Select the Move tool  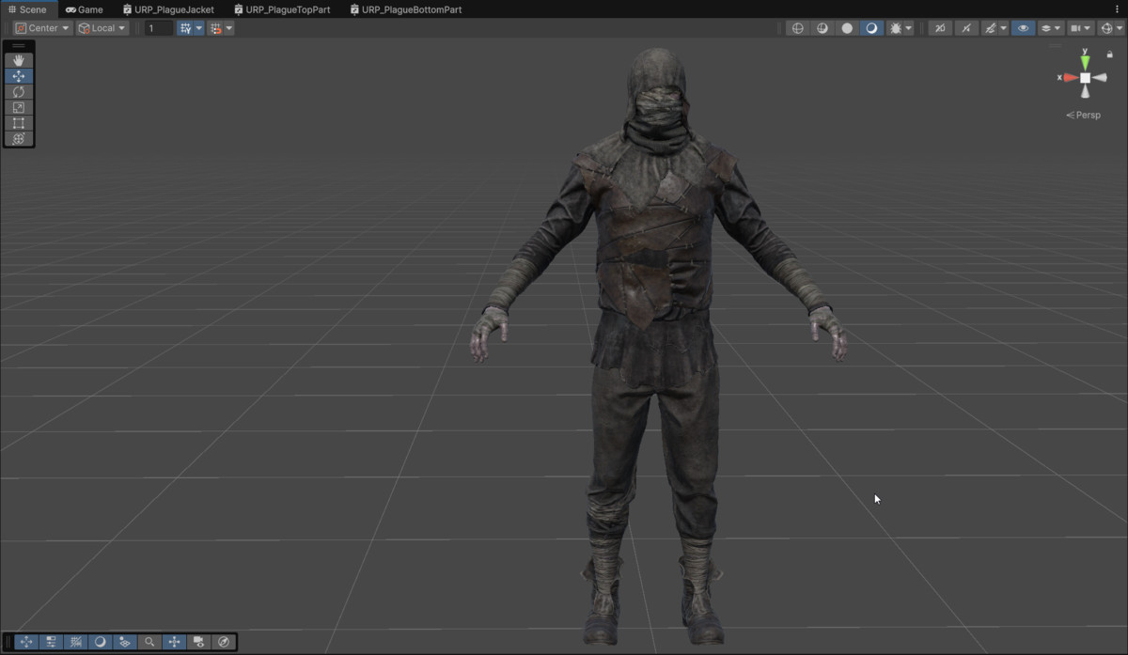pyautogui.click(x=19, y=76)
